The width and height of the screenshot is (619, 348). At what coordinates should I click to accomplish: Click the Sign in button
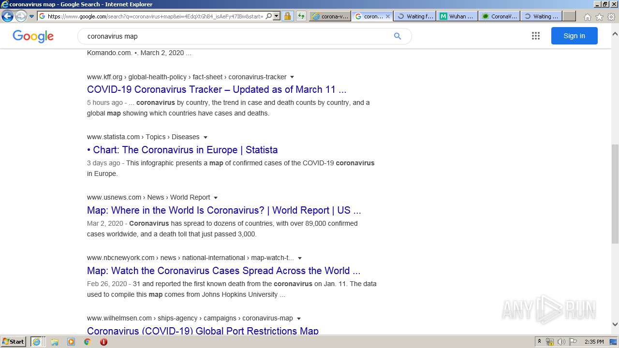pyautogui.click(x=574, y=36)
